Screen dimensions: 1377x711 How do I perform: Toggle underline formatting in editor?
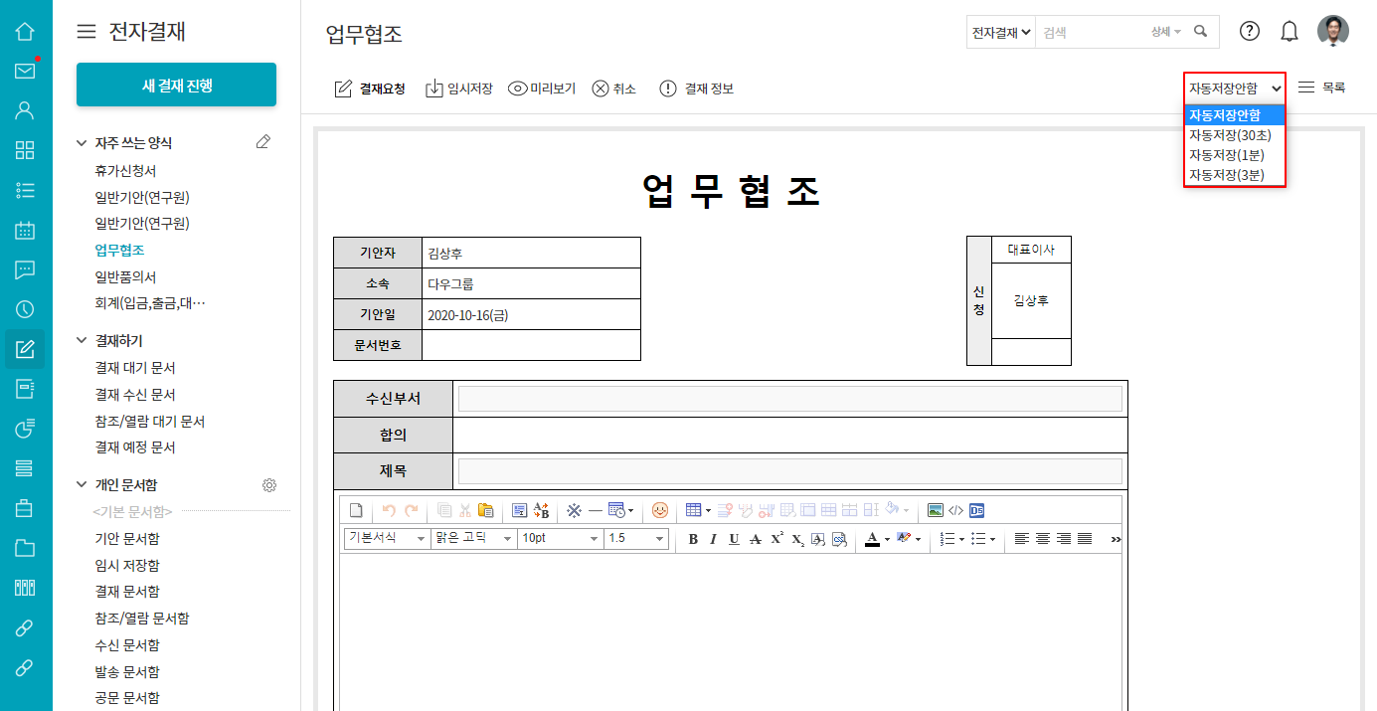pyautogui.click(x=734, y=539)
